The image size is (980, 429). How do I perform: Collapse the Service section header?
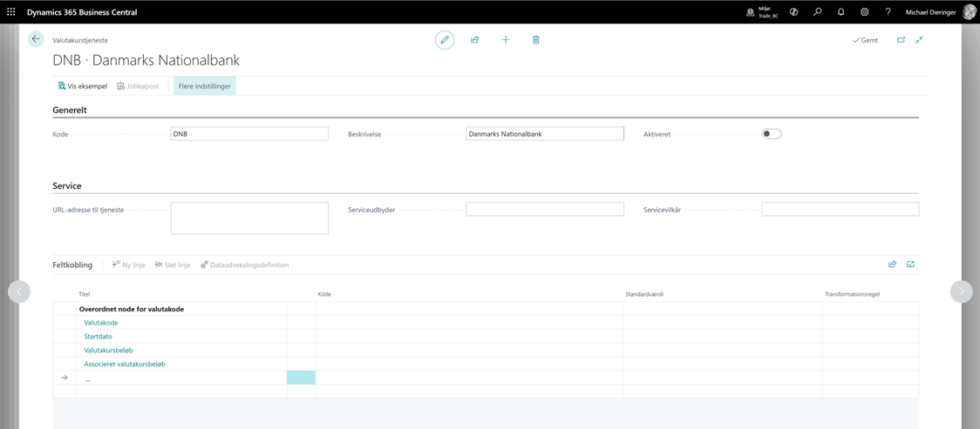tap(67, 186)
